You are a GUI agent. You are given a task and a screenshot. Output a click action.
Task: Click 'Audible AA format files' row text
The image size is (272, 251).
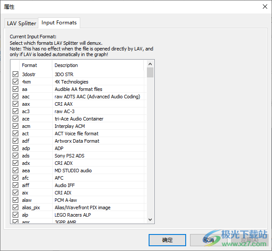tap(78, 89)
